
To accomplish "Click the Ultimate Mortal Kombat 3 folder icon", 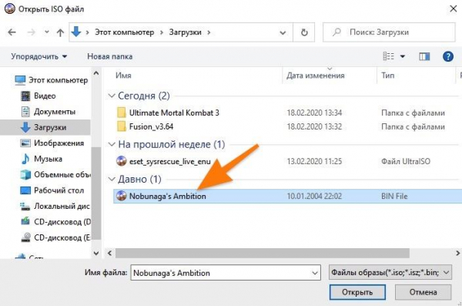I will [x=122, y=113].
